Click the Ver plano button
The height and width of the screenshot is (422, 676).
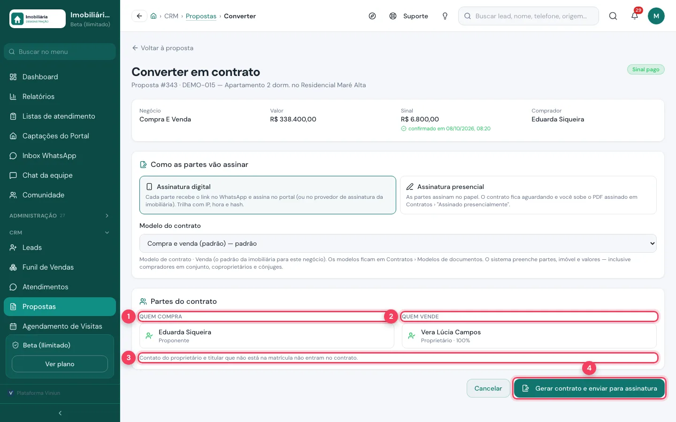[x=60, y=364]
